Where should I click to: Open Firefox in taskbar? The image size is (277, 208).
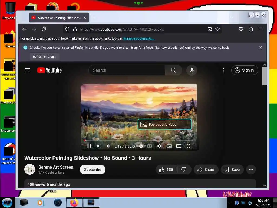[x=74, y=203]
